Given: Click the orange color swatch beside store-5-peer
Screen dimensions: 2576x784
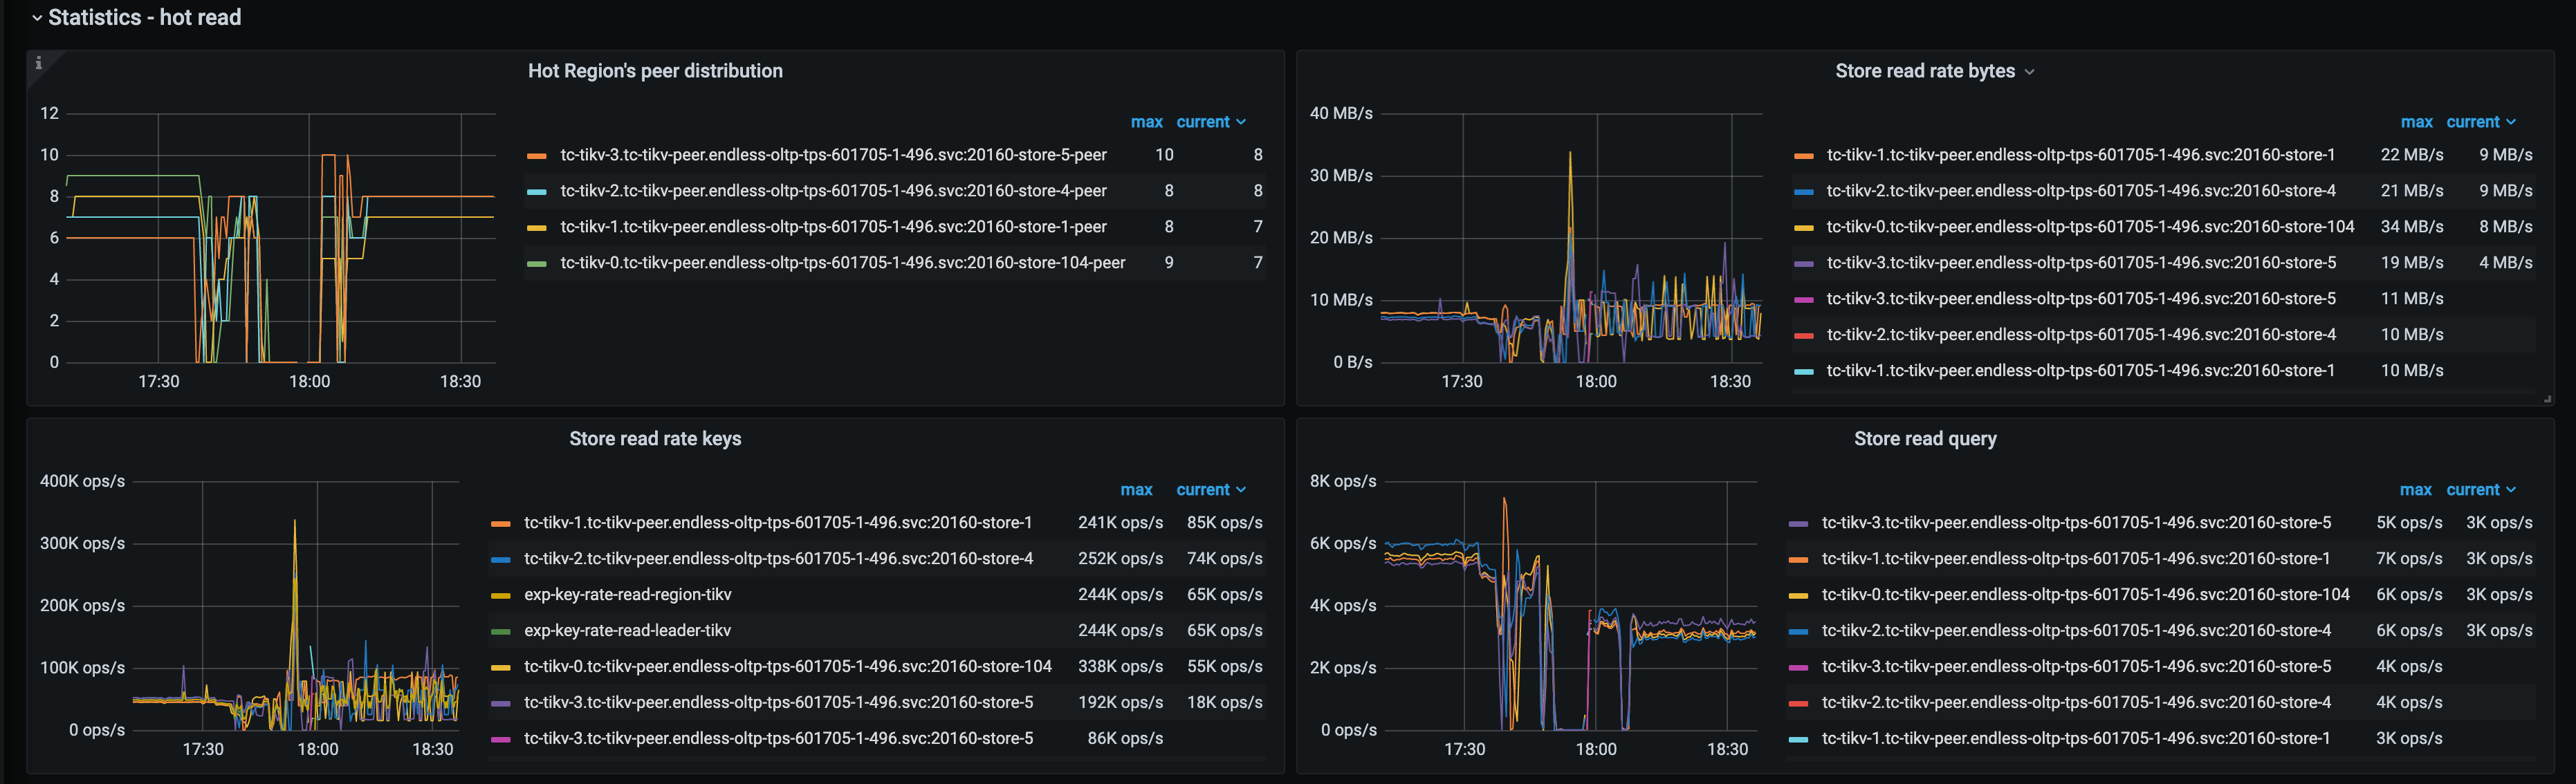Looking at the screenshot, I should (537, 155).
